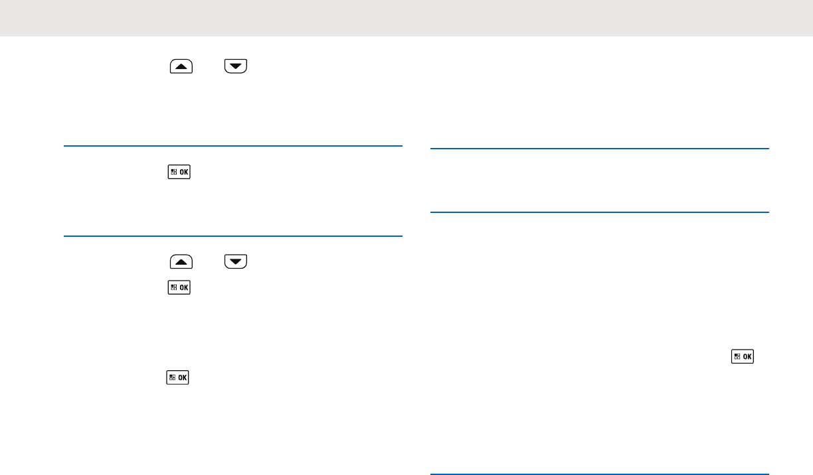Viewport: 813px width, 475px height.
Task: Click the OK key icon between the two left dividers
Action: click(179, 172)
